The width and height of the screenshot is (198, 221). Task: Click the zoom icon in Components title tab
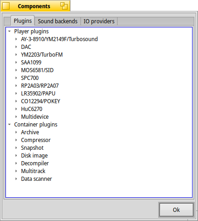click(64, 6)
